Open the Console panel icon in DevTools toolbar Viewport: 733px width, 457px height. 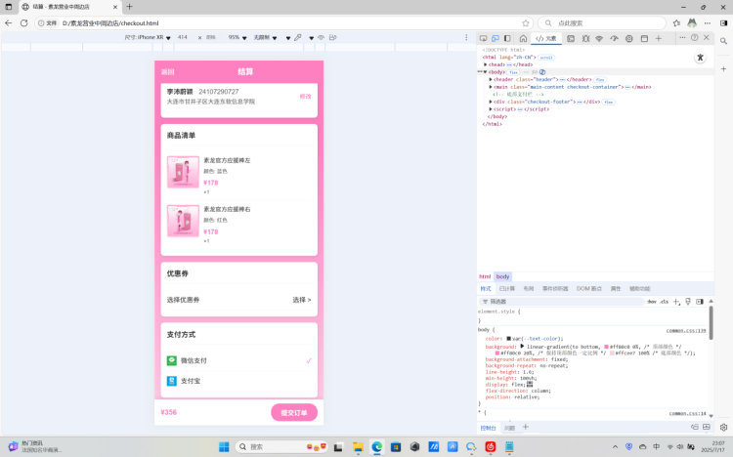pos(571,38)
